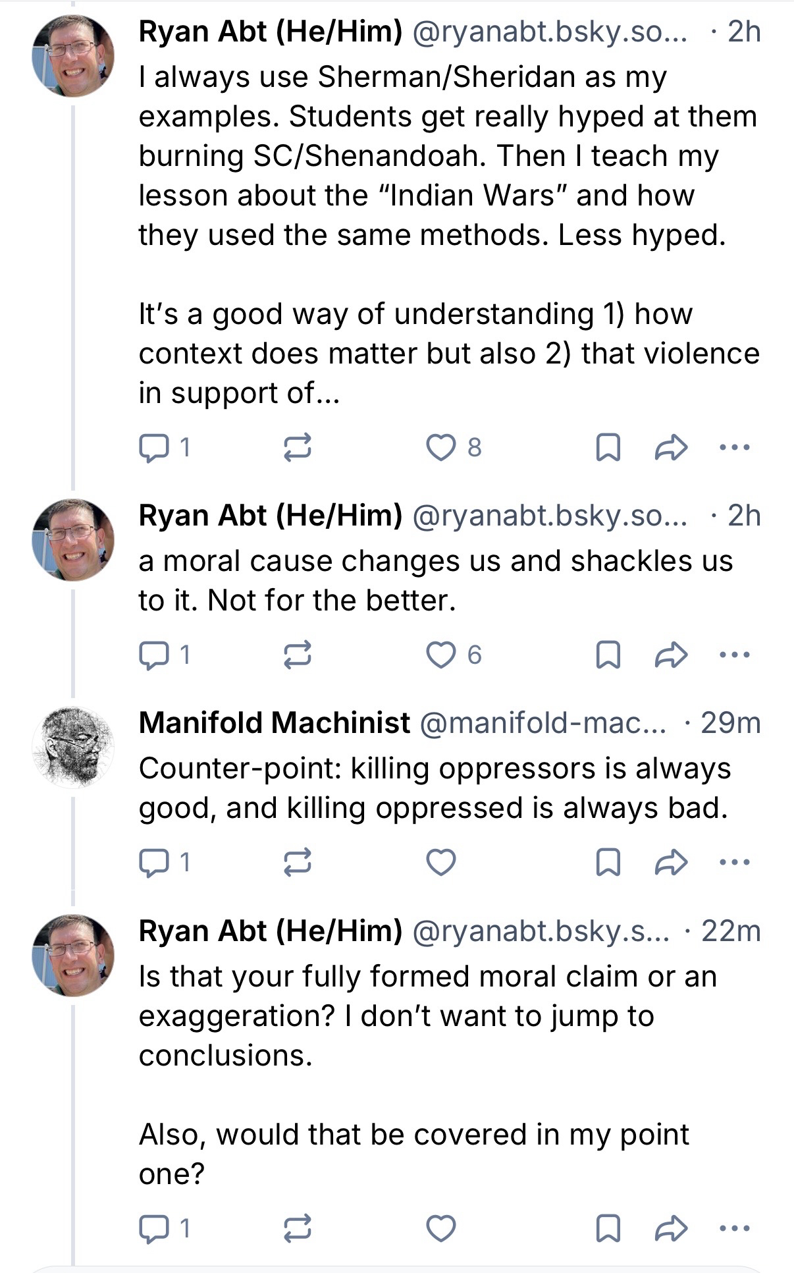Like the "fully formed moral claim" reply

click(440, 1228)
